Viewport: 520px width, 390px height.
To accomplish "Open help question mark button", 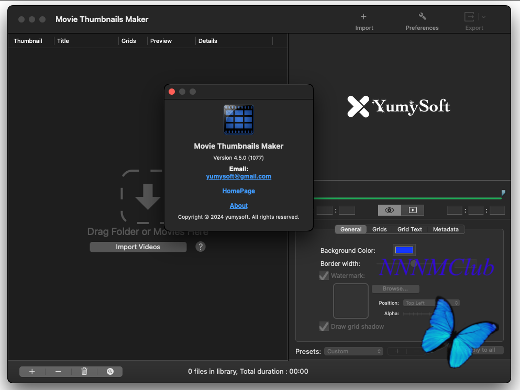I will [x=201, y=247].
